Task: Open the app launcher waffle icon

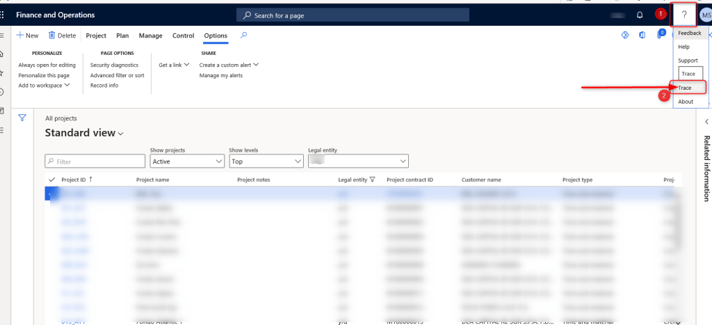Action: tap(3, 15)
